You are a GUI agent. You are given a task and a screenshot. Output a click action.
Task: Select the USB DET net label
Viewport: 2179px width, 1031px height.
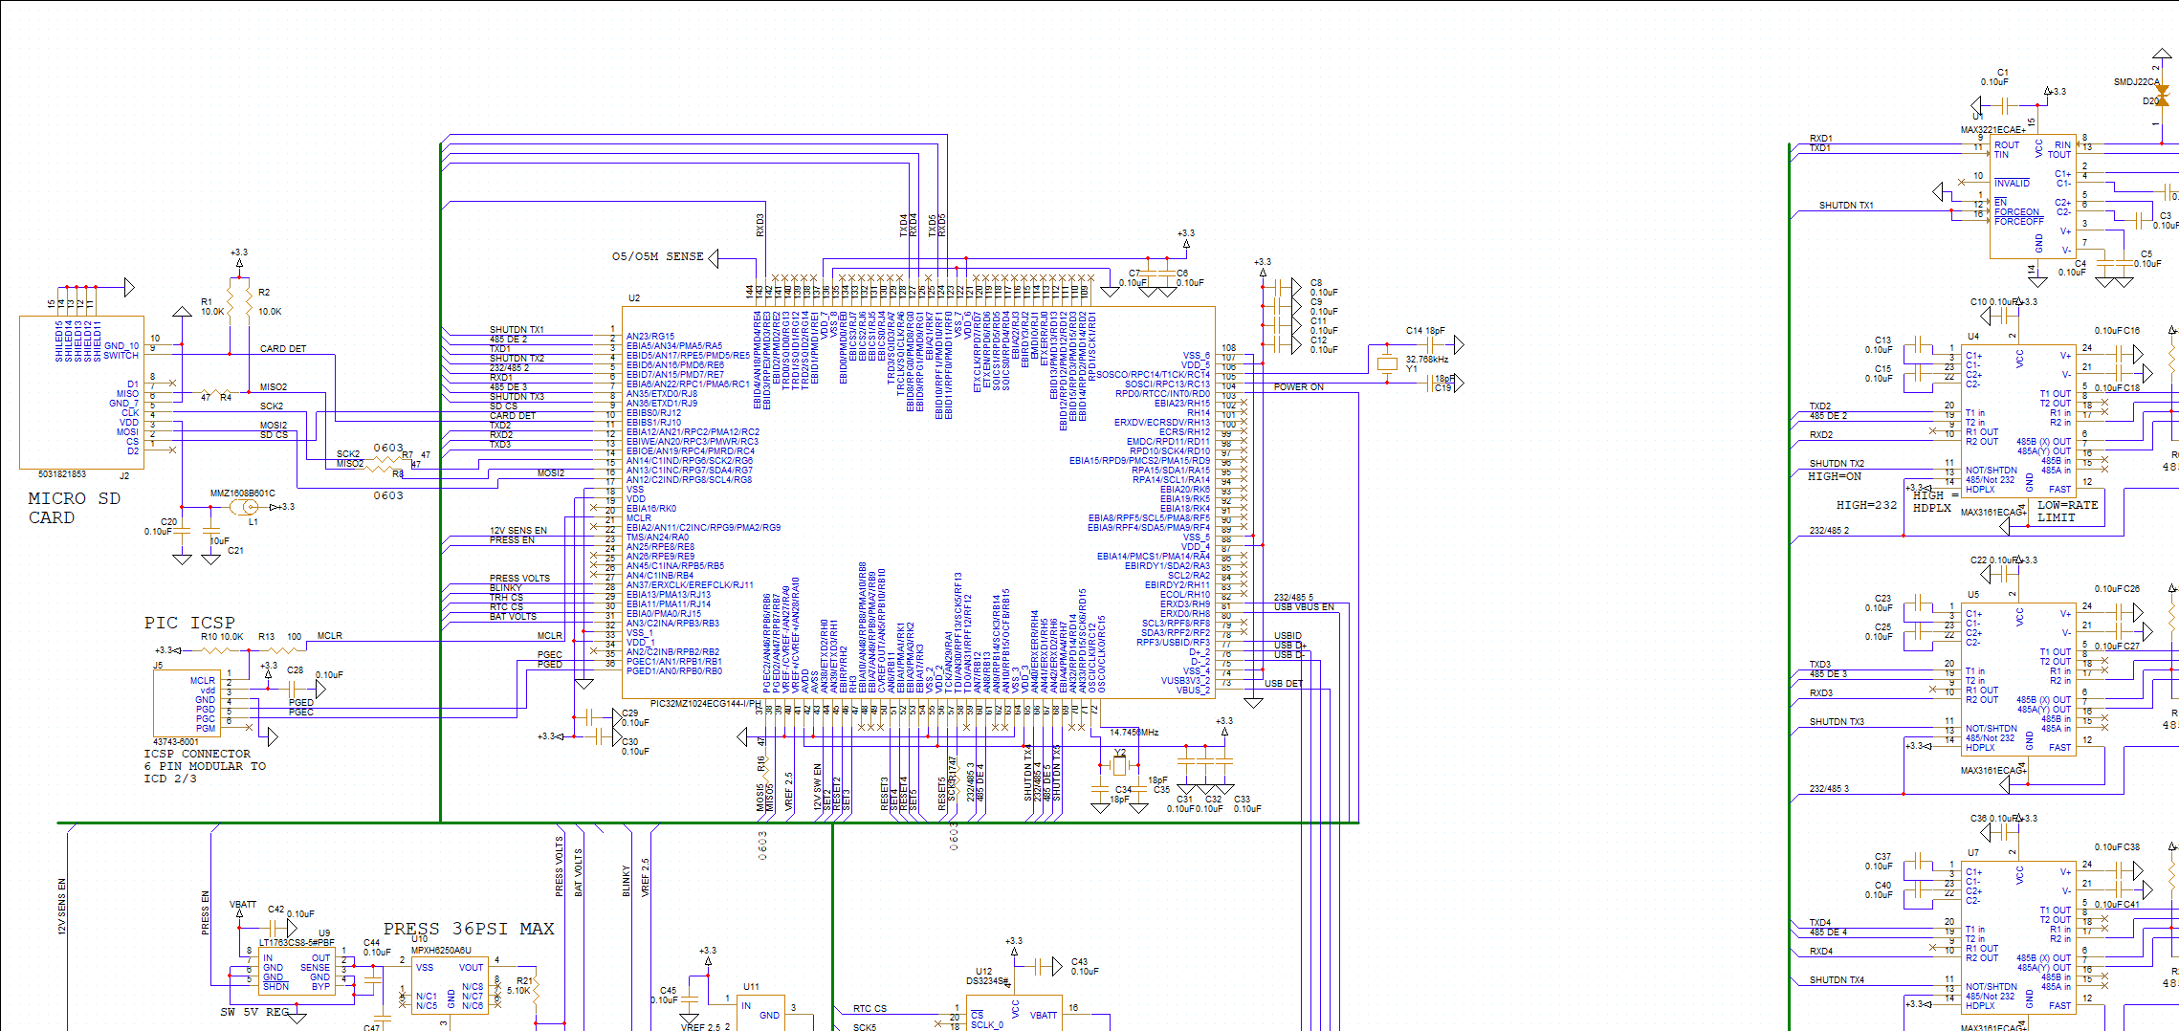(1284, 684)
